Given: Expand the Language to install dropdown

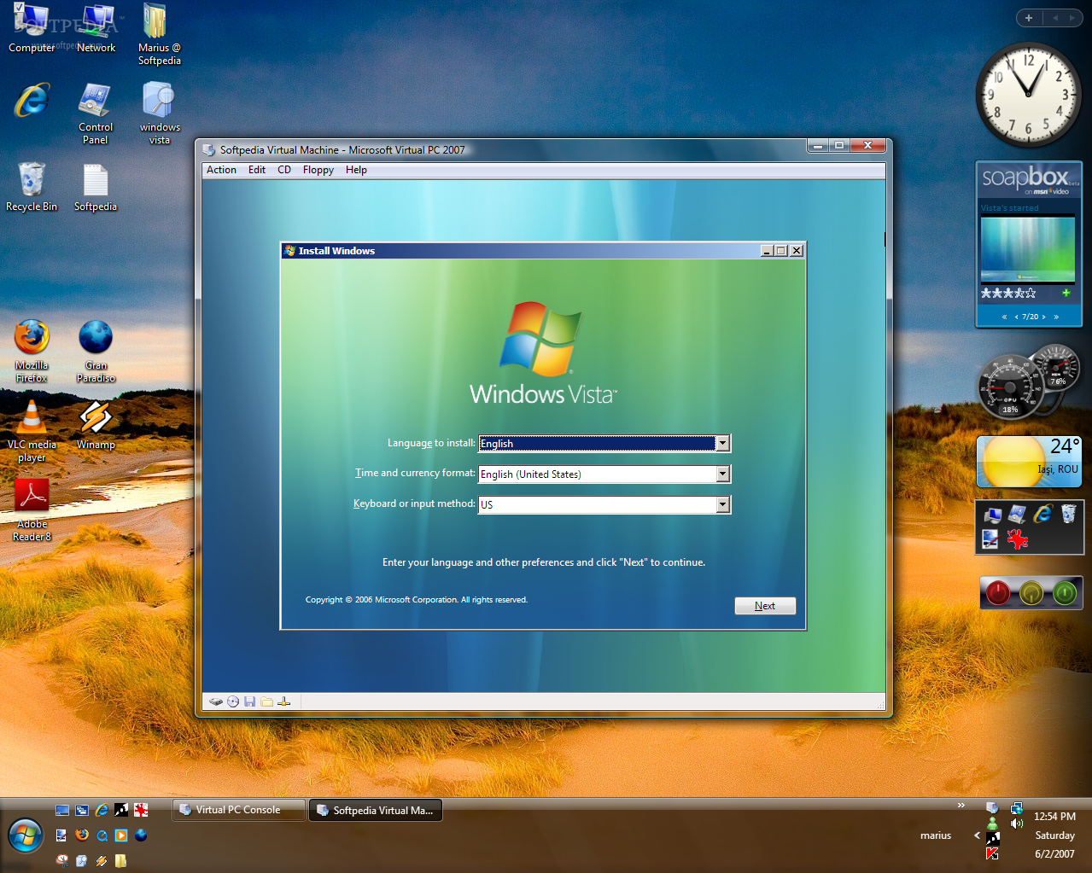Looking at the screenshot, I should [722, 443].
